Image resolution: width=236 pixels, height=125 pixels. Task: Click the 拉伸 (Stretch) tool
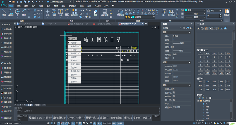60,13
